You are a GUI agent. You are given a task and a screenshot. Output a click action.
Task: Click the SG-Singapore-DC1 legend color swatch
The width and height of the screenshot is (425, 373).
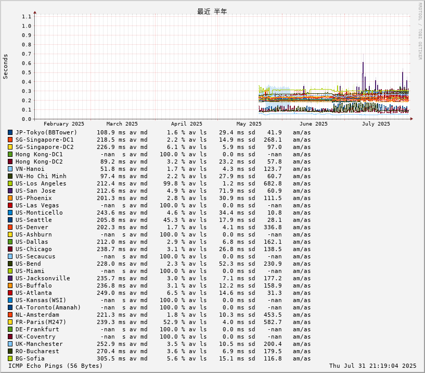click(10, 140)
